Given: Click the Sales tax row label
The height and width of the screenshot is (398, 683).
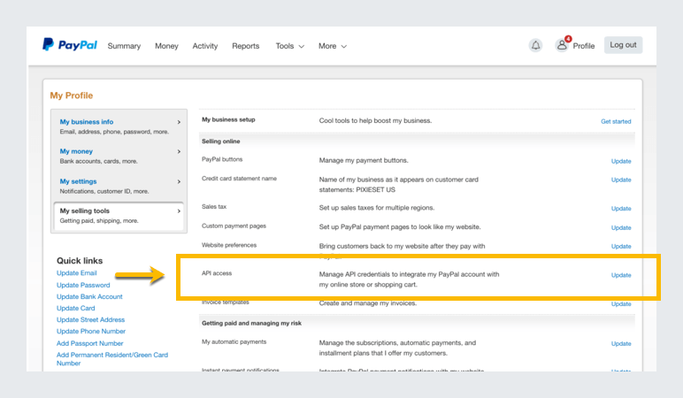Looking at the screenshot, I should tap(214, 207).
